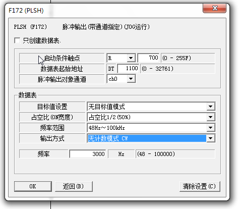Expand the 占空比 duty ratio dropdown
The image size is (240, 209).
[x=210, y=117]
